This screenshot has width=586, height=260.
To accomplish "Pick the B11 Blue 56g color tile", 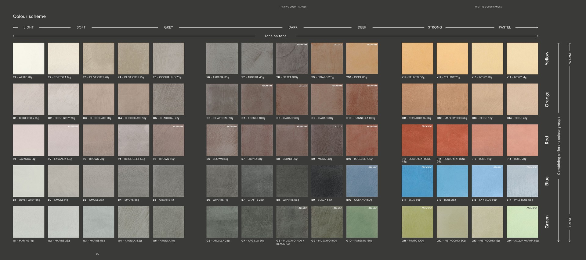I will [x=417, y=181].
